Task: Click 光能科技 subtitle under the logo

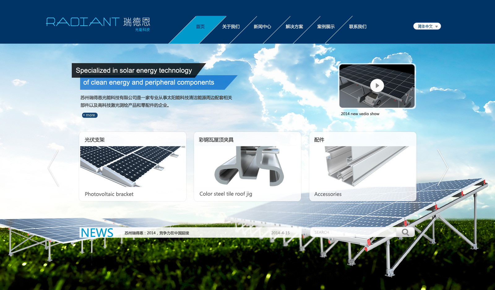Action: pos(142,30)
